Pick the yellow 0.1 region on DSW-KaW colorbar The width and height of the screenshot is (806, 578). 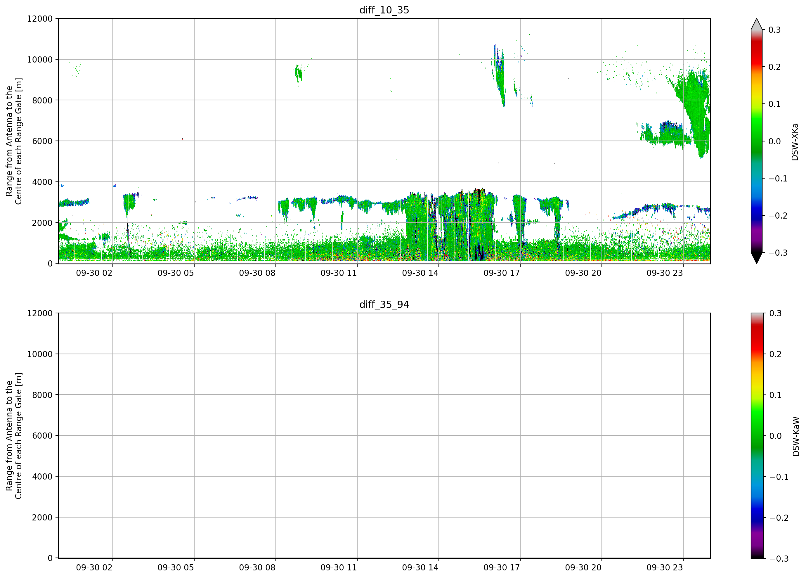[757, 395]
